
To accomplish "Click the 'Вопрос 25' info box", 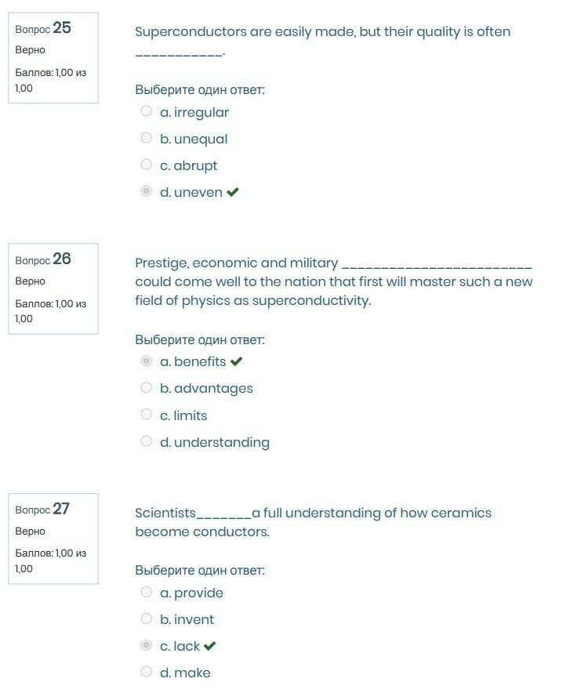I will [x=53, y=57].
